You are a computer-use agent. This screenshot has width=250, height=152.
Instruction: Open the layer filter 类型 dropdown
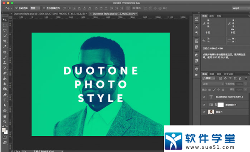(209, 78)
